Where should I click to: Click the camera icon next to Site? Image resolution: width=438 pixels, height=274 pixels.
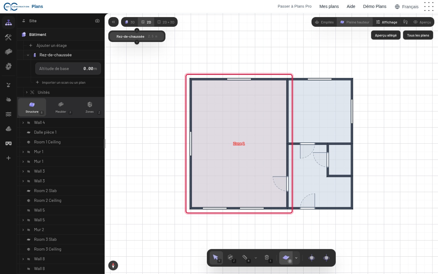coord(97,21)
